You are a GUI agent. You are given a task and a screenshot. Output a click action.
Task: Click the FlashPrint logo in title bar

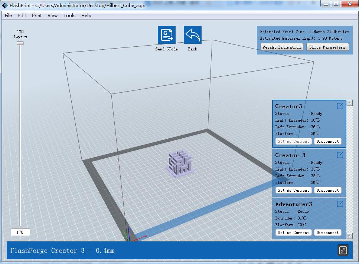[5, 5]
